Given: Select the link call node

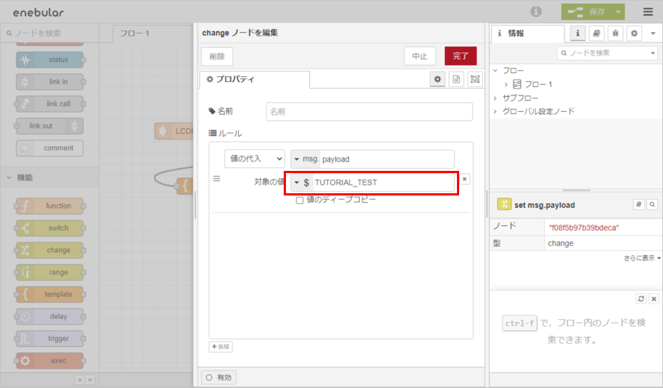Looking at the screenshot, I should click(50, 104).
